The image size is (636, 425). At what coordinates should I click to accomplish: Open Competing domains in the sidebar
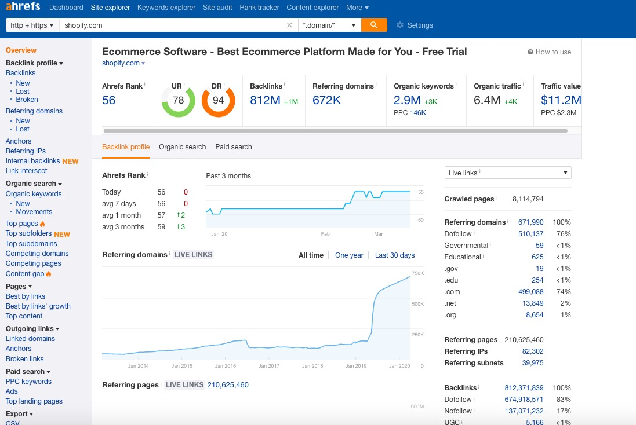pos(37,254)
